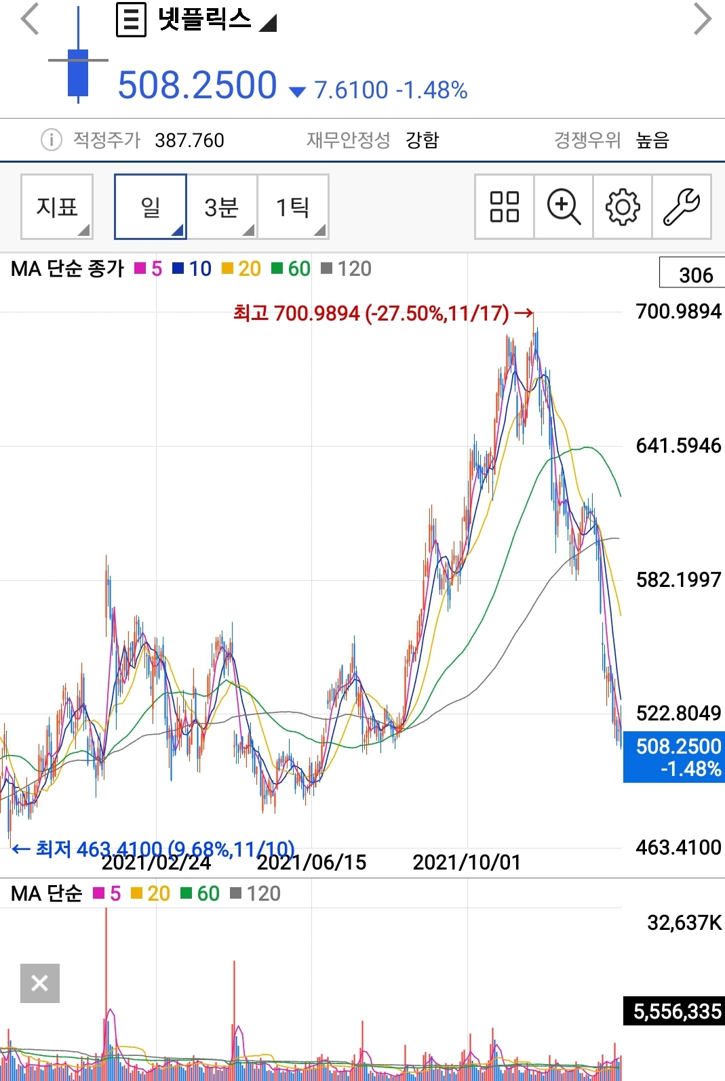Tap the volume value 5,556,335 label
This screenshot has width=725, height=1081.
674,1011
